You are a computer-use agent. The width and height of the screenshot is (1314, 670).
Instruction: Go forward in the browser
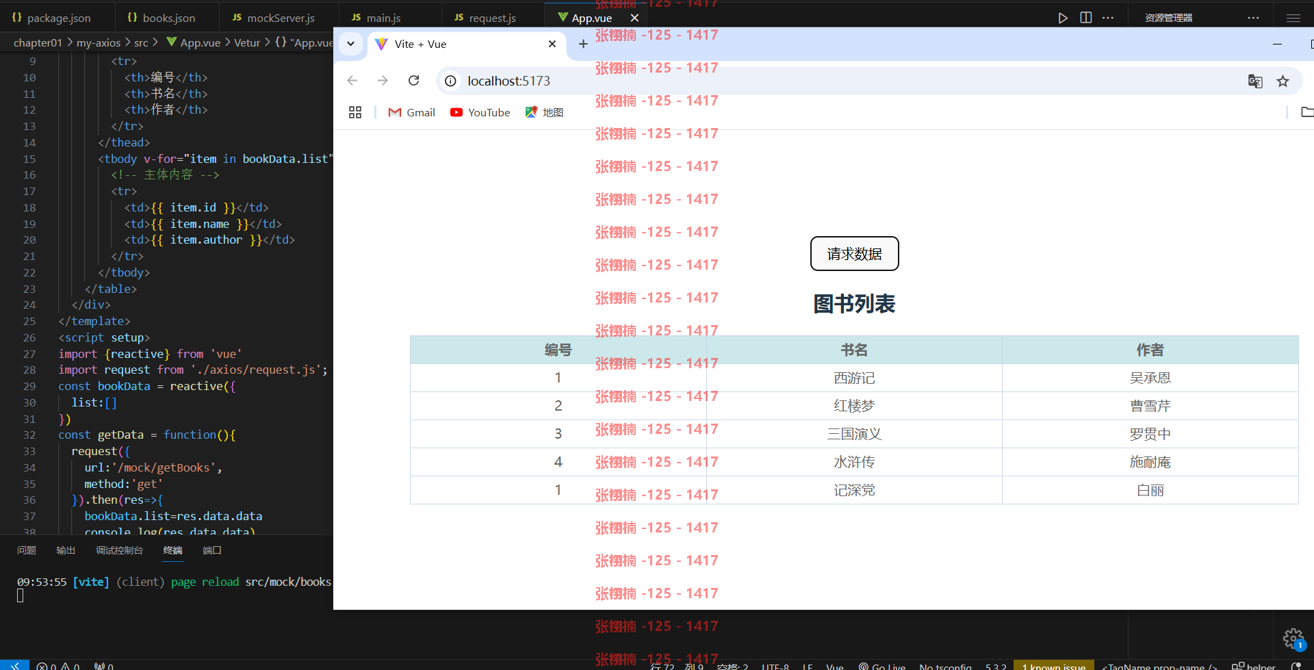[x=383, y=81]
